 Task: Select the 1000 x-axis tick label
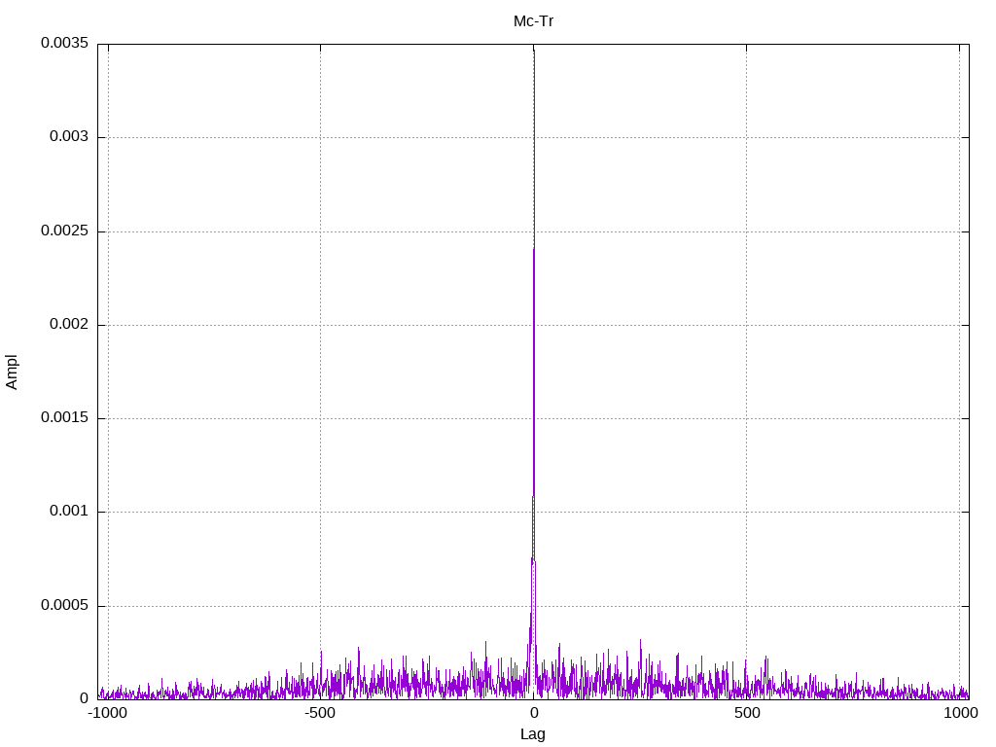(x=960, y=713)
